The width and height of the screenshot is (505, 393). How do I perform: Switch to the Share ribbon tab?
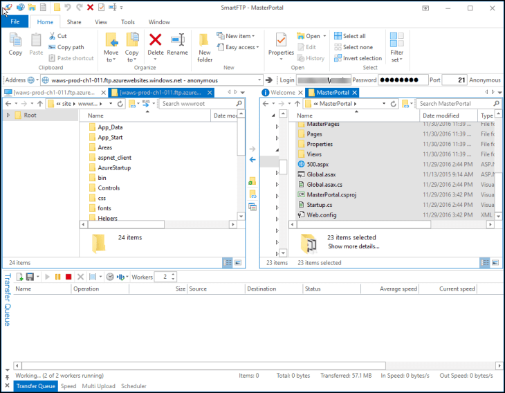[x=74, y=22]
